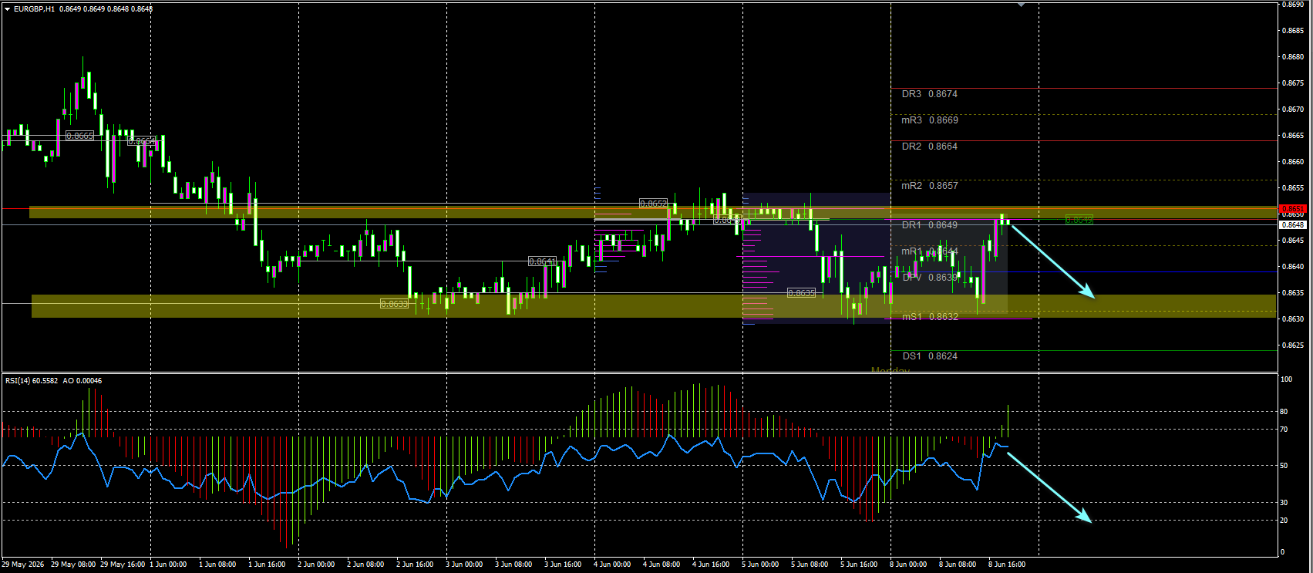Click 0.8680 on the price scale
This screenshot has width=1313, height=573.
[1293, 57]
